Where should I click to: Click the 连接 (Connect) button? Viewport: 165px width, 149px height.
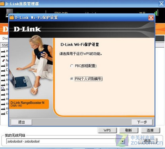150,130
